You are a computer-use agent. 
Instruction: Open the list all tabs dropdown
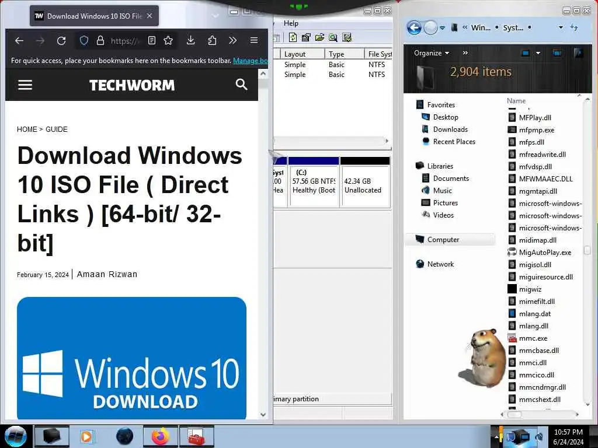point(215,16)
